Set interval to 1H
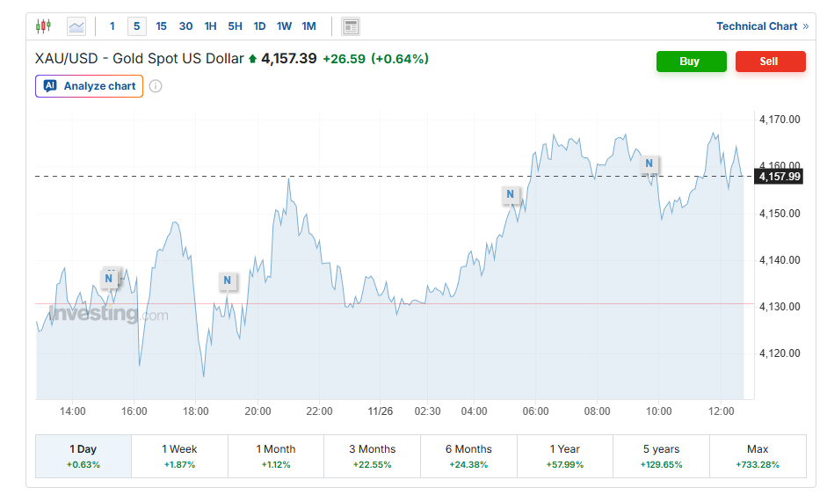The image size is (827, 502). point(210,26)
